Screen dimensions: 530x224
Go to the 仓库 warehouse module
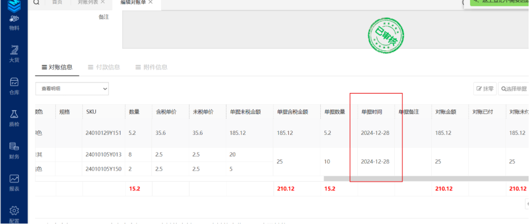[x=14, y=85]
